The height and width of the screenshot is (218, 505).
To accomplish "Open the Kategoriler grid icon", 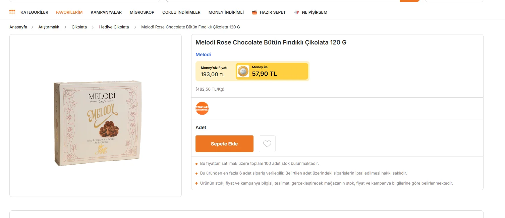I will [12, 12].
